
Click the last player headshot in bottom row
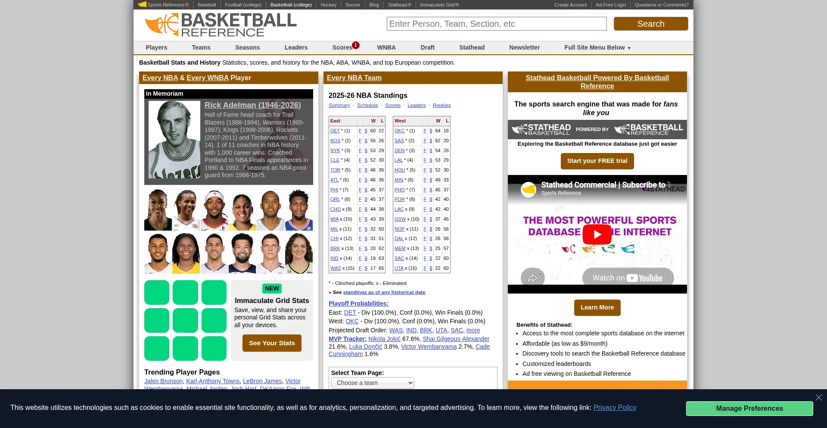point(299,253)
